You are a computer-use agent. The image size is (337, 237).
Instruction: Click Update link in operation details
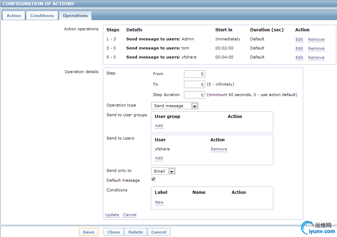112,215
